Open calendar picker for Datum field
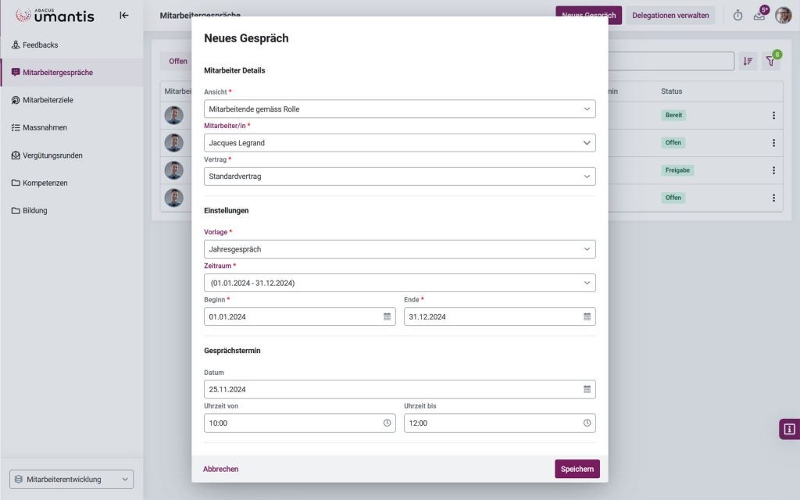The width and height of the screenshot is (800, 500). [x=587, y=389]
